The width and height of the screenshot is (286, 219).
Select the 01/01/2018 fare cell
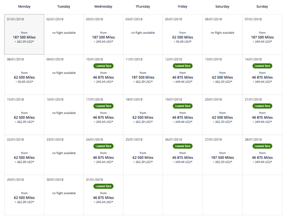24,34
